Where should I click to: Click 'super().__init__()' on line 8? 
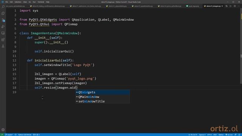pyautogui.click(x=51, y=42)
